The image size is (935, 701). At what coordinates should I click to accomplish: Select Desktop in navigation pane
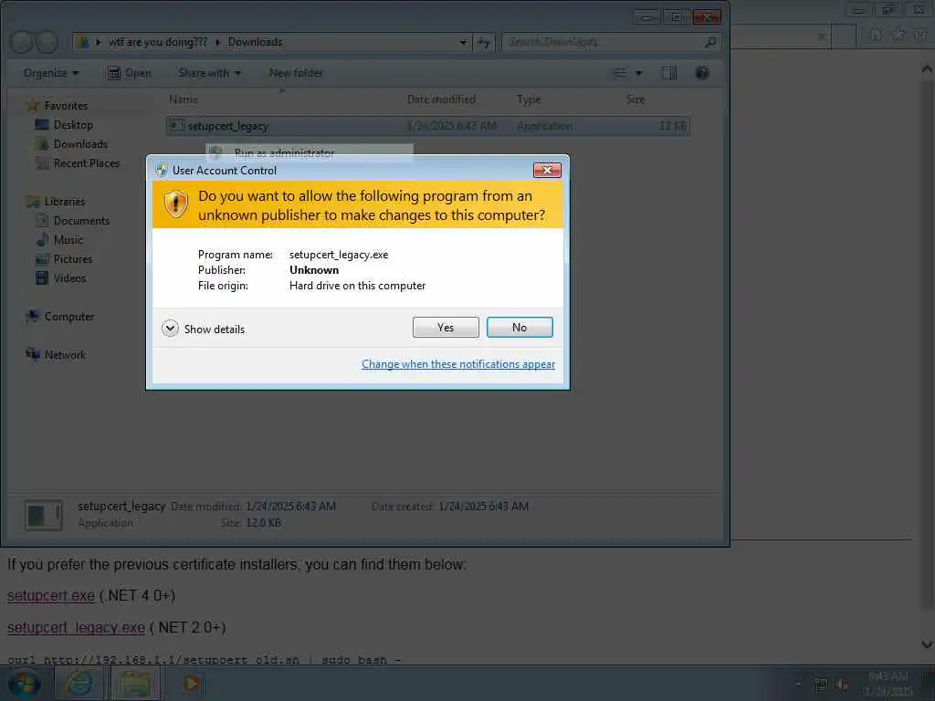click(73, 124)
